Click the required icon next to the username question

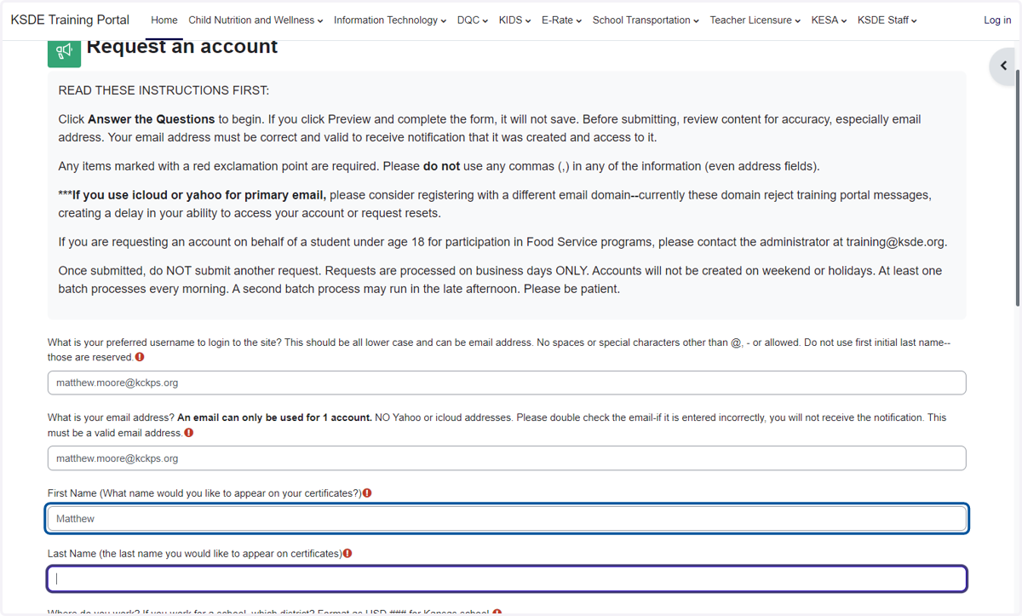point(140,358)
